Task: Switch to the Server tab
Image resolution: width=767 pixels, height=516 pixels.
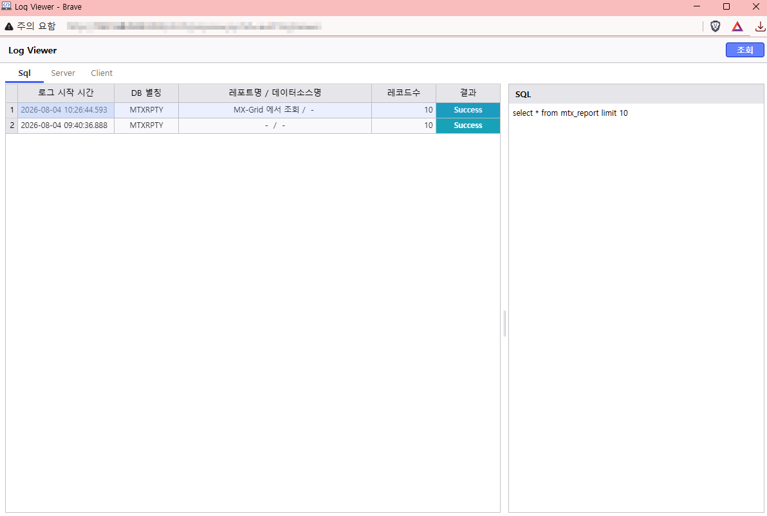Action: (63, 73)
